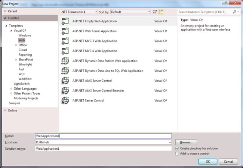
Task: Select the LightSwitch tree item
Action: (22, 84)
